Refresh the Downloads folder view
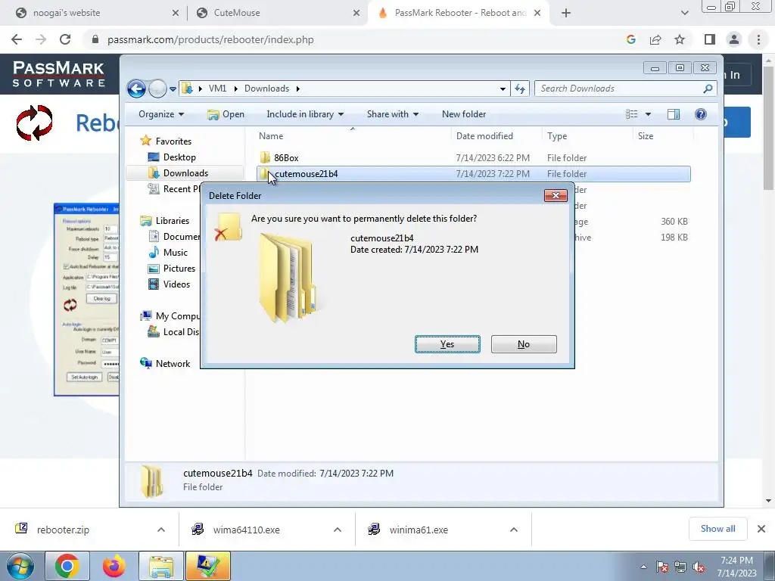The width and height of the screenshot is (775, 581). click(520, 89)
